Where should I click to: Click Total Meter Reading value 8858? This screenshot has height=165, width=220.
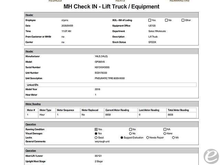point(170,114)
